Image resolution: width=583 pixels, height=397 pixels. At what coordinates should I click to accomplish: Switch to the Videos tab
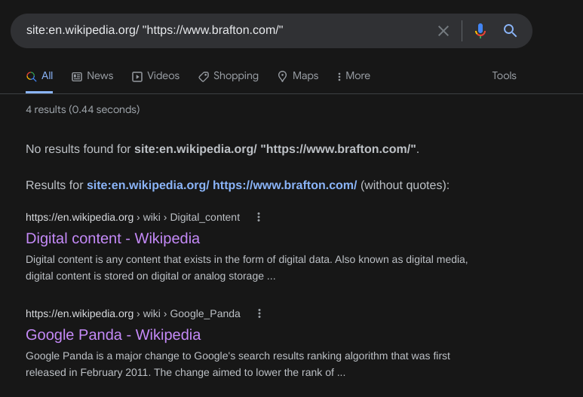(x=155, y=76)
